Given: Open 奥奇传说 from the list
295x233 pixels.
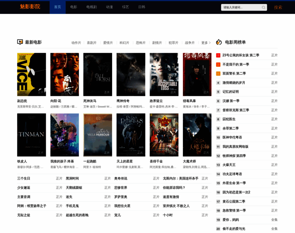Looking at the screenshot, I should pos(121,178).
